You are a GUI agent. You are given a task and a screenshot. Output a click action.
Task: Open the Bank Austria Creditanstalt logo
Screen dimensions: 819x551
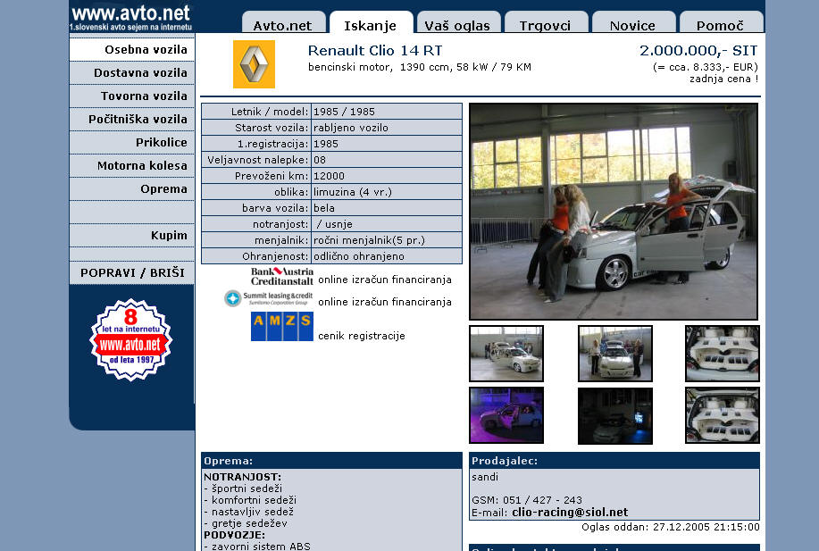click(x=281, y=276)
